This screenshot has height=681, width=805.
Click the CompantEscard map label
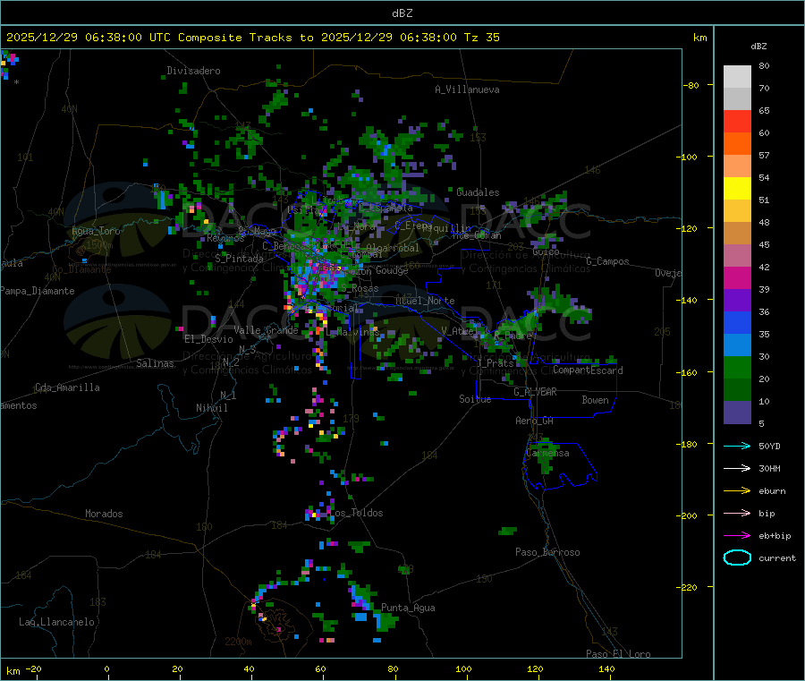[x=588, y=370]
